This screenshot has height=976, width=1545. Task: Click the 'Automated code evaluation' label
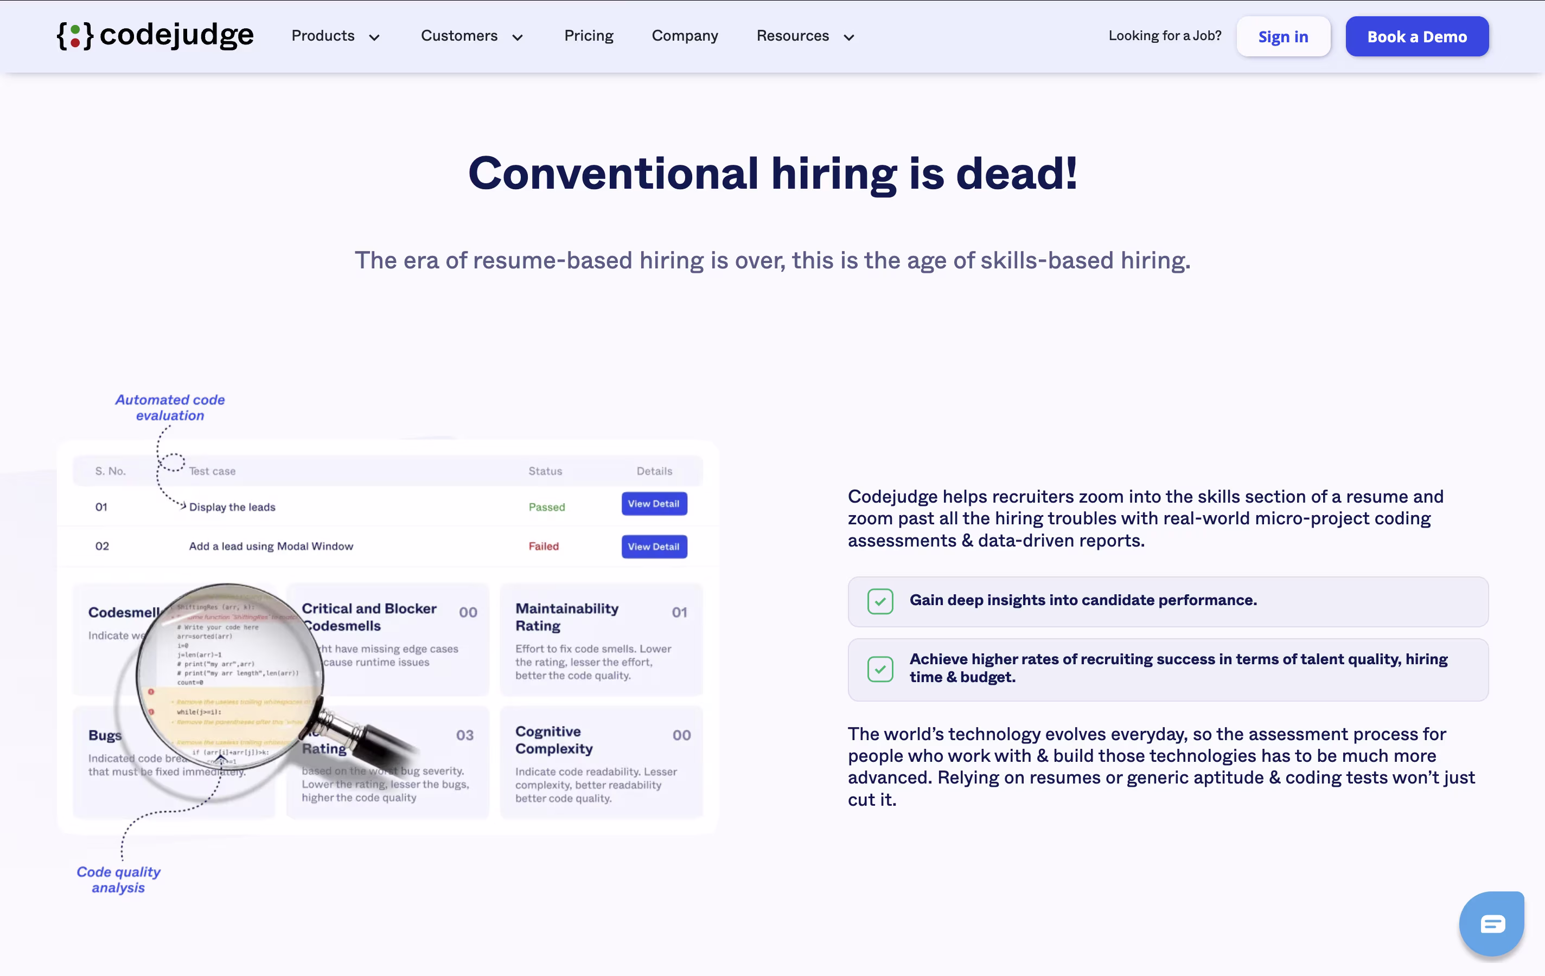(x=170, y=407)
